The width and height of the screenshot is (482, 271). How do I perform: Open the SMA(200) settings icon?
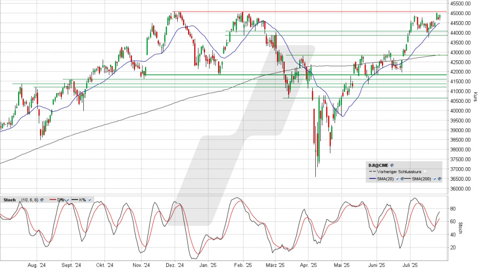(x=440, y=179)
